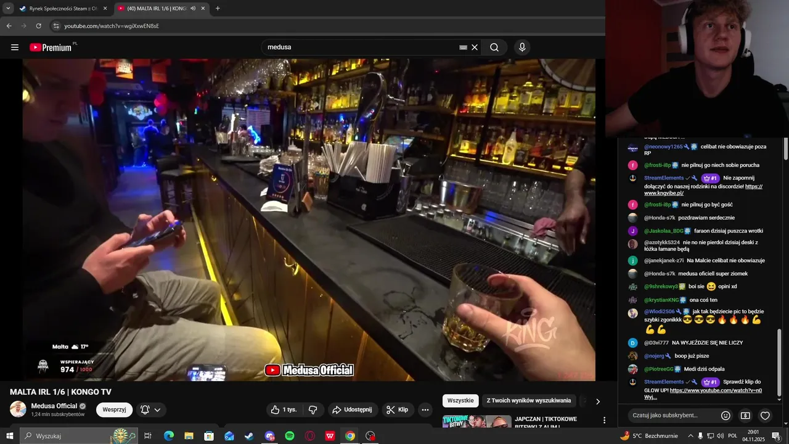Click the @neonowy1265 chat username
Screen dimensions: 789x444
663,147
